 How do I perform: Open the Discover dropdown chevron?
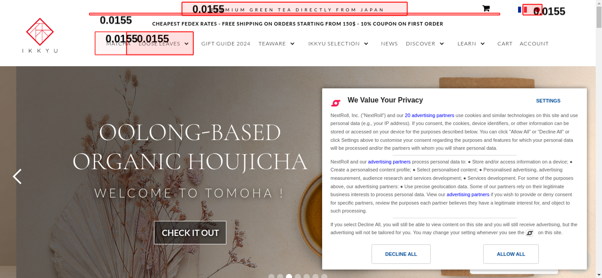point(442,44)
